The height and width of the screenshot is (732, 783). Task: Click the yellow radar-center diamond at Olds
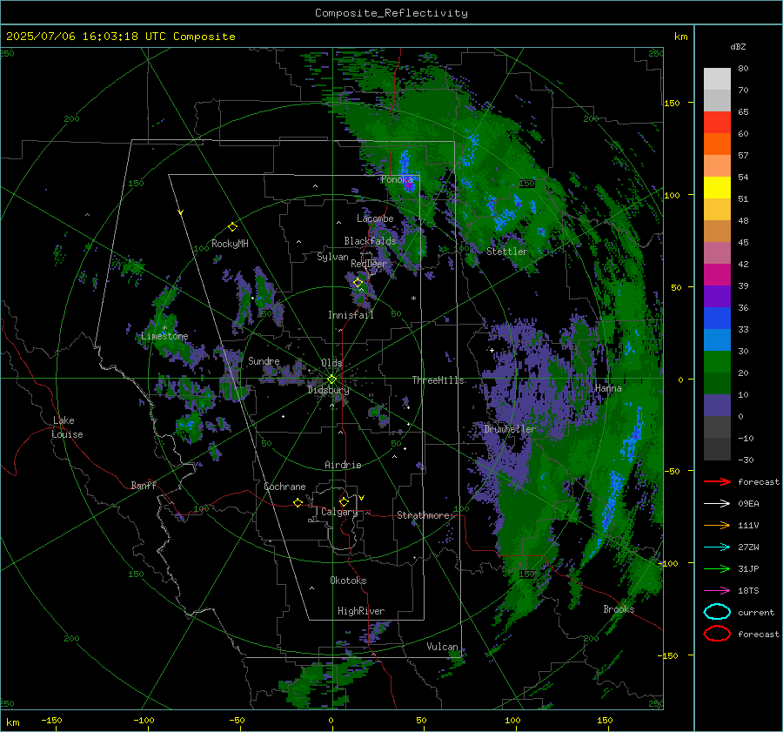[331, 379]
